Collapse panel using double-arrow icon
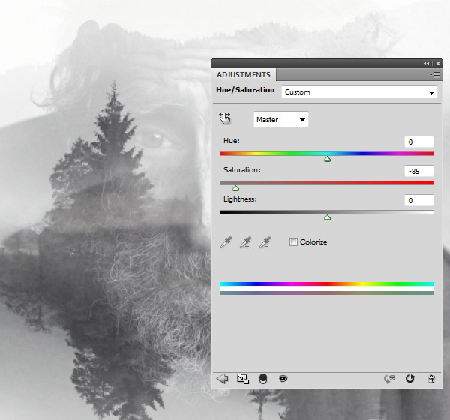This screenshot has height=420, width=450. (427, 63)
